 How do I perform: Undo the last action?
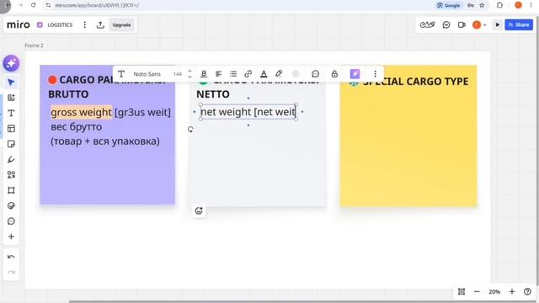(x=11, y=257)
